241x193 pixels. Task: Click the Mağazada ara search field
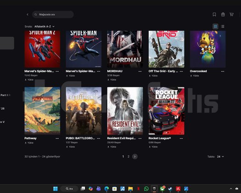(53, 14)
